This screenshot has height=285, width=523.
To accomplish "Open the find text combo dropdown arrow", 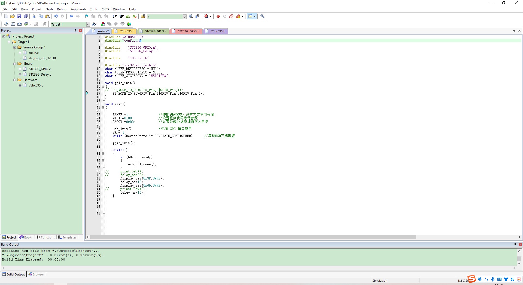I will click(x=184, y=17).
